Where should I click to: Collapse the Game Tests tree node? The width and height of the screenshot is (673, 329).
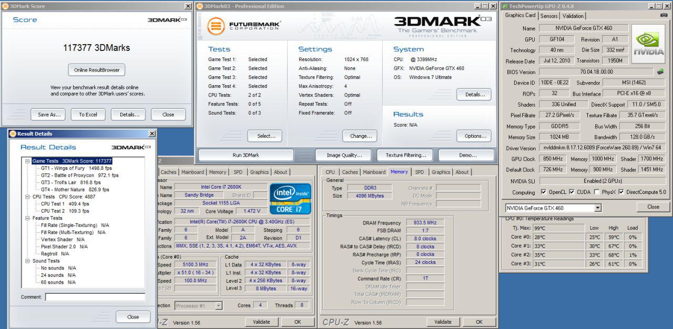28,161
